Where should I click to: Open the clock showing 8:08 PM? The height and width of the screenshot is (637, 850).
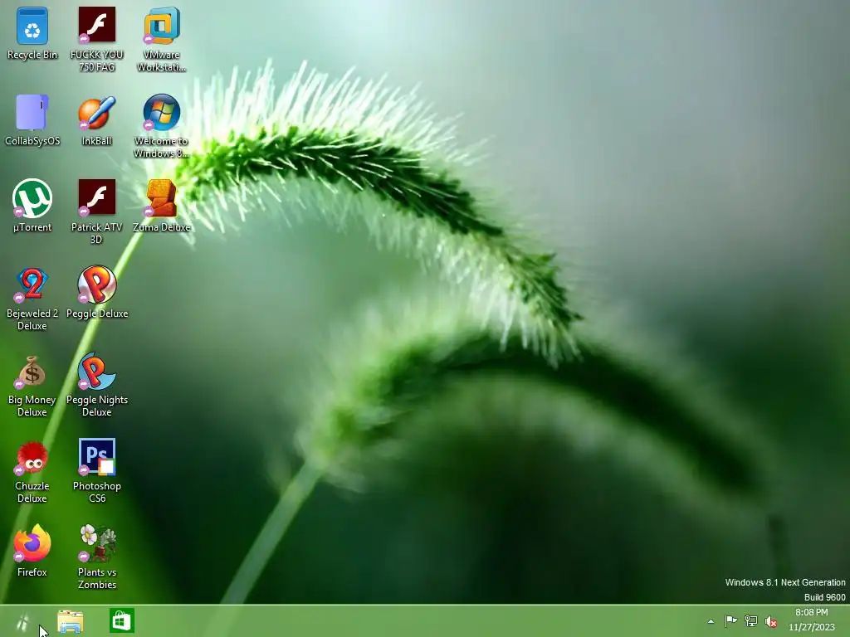[812, 620]
